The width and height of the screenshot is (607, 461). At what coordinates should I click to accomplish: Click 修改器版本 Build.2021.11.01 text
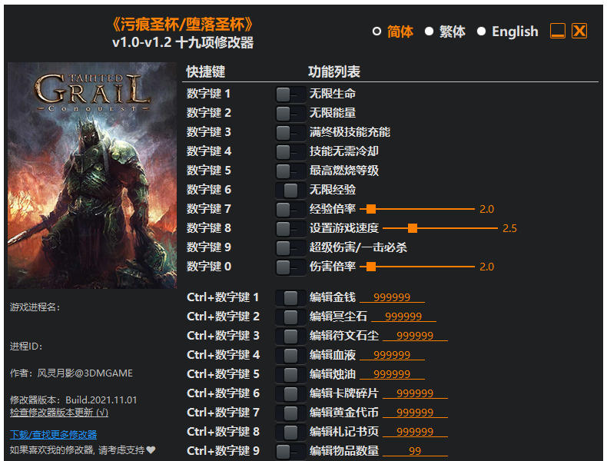point(74,400)
